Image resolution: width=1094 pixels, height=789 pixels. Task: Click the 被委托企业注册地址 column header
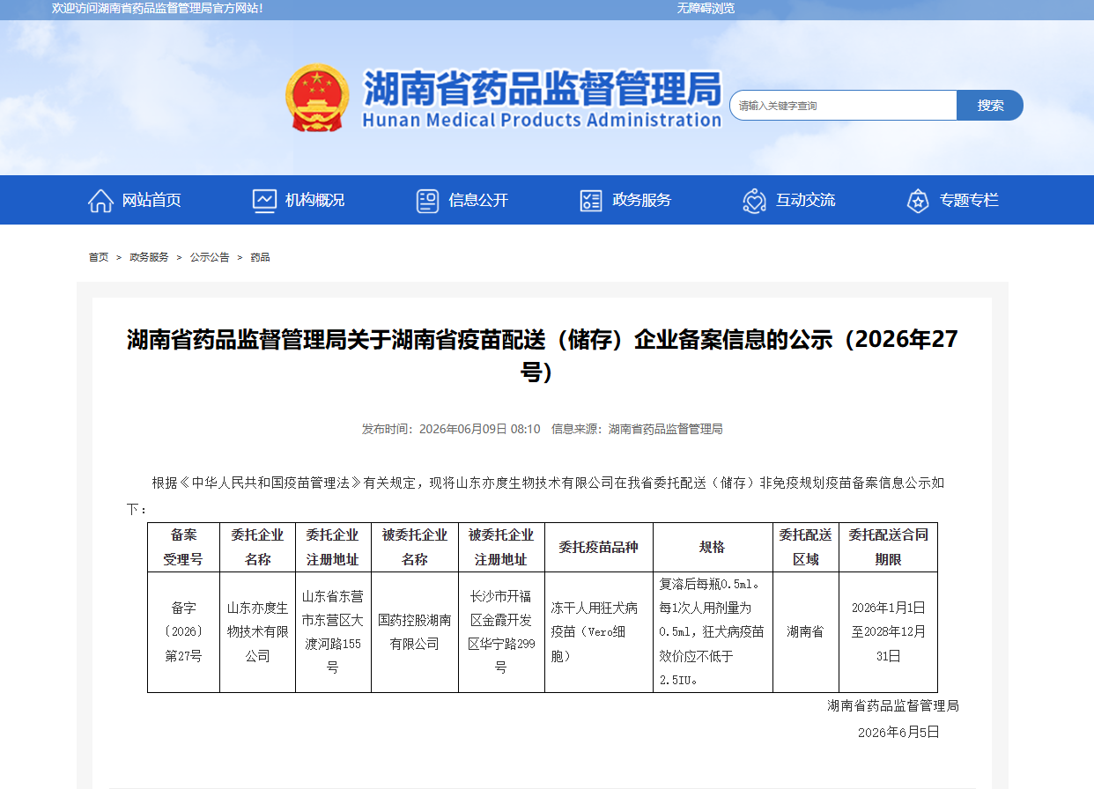pos(501,547)
